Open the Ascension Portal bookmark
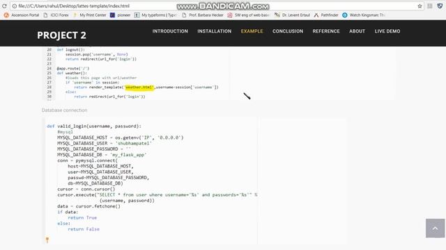 [22, 15]
